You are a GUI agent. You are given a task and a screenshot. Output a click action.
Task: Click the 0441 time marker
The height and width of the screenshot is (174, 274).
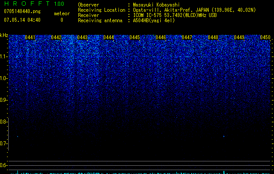[x=30, y=37]
